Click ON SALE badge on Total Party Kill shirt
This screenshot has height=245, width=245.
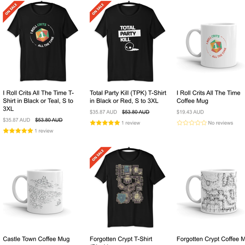pyautogui.click(x=98, y=9)
